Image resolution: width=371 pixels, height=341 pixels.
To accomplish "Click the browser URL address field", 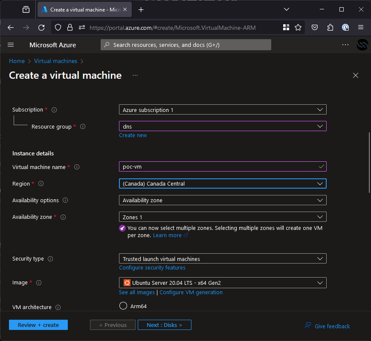I will click(x=173, y=28).
